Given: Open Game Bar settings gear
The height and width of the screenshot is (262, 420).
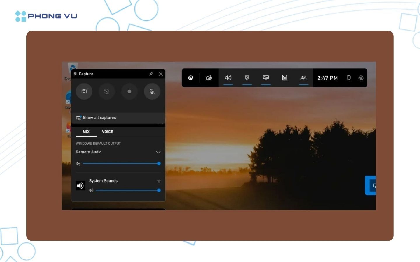Looking at the screenshot, I should tap(361, 78).
